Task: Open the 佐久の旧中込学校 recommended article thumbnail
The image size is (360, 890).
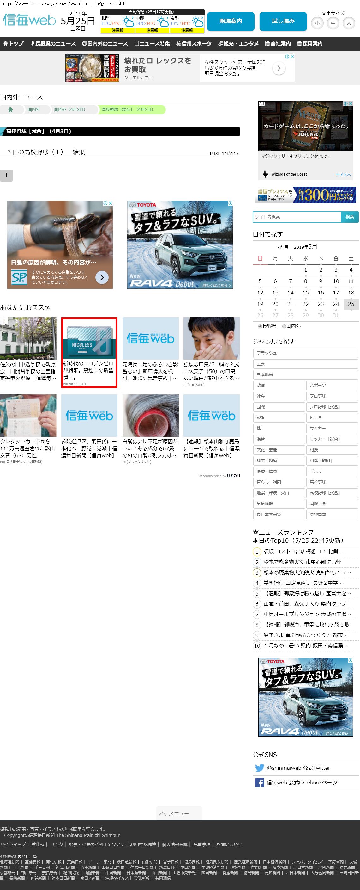Action: (28, 338)
